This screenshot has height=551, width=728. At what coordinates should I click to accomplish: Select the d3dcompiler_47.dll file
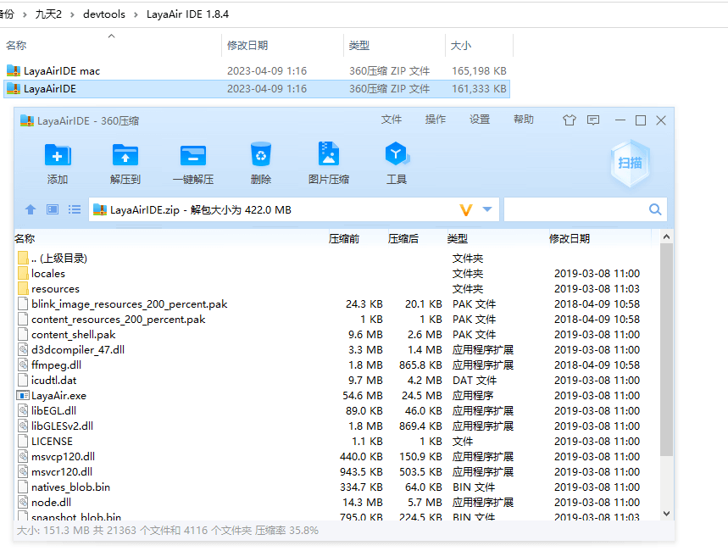tap(336, 349)
